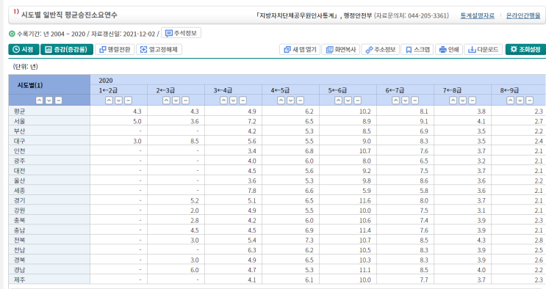Sort 시도별(1) column descending with down arrow
Image resolution: width=546 pixels, height=289 pixels.
(x=49, y=100)
